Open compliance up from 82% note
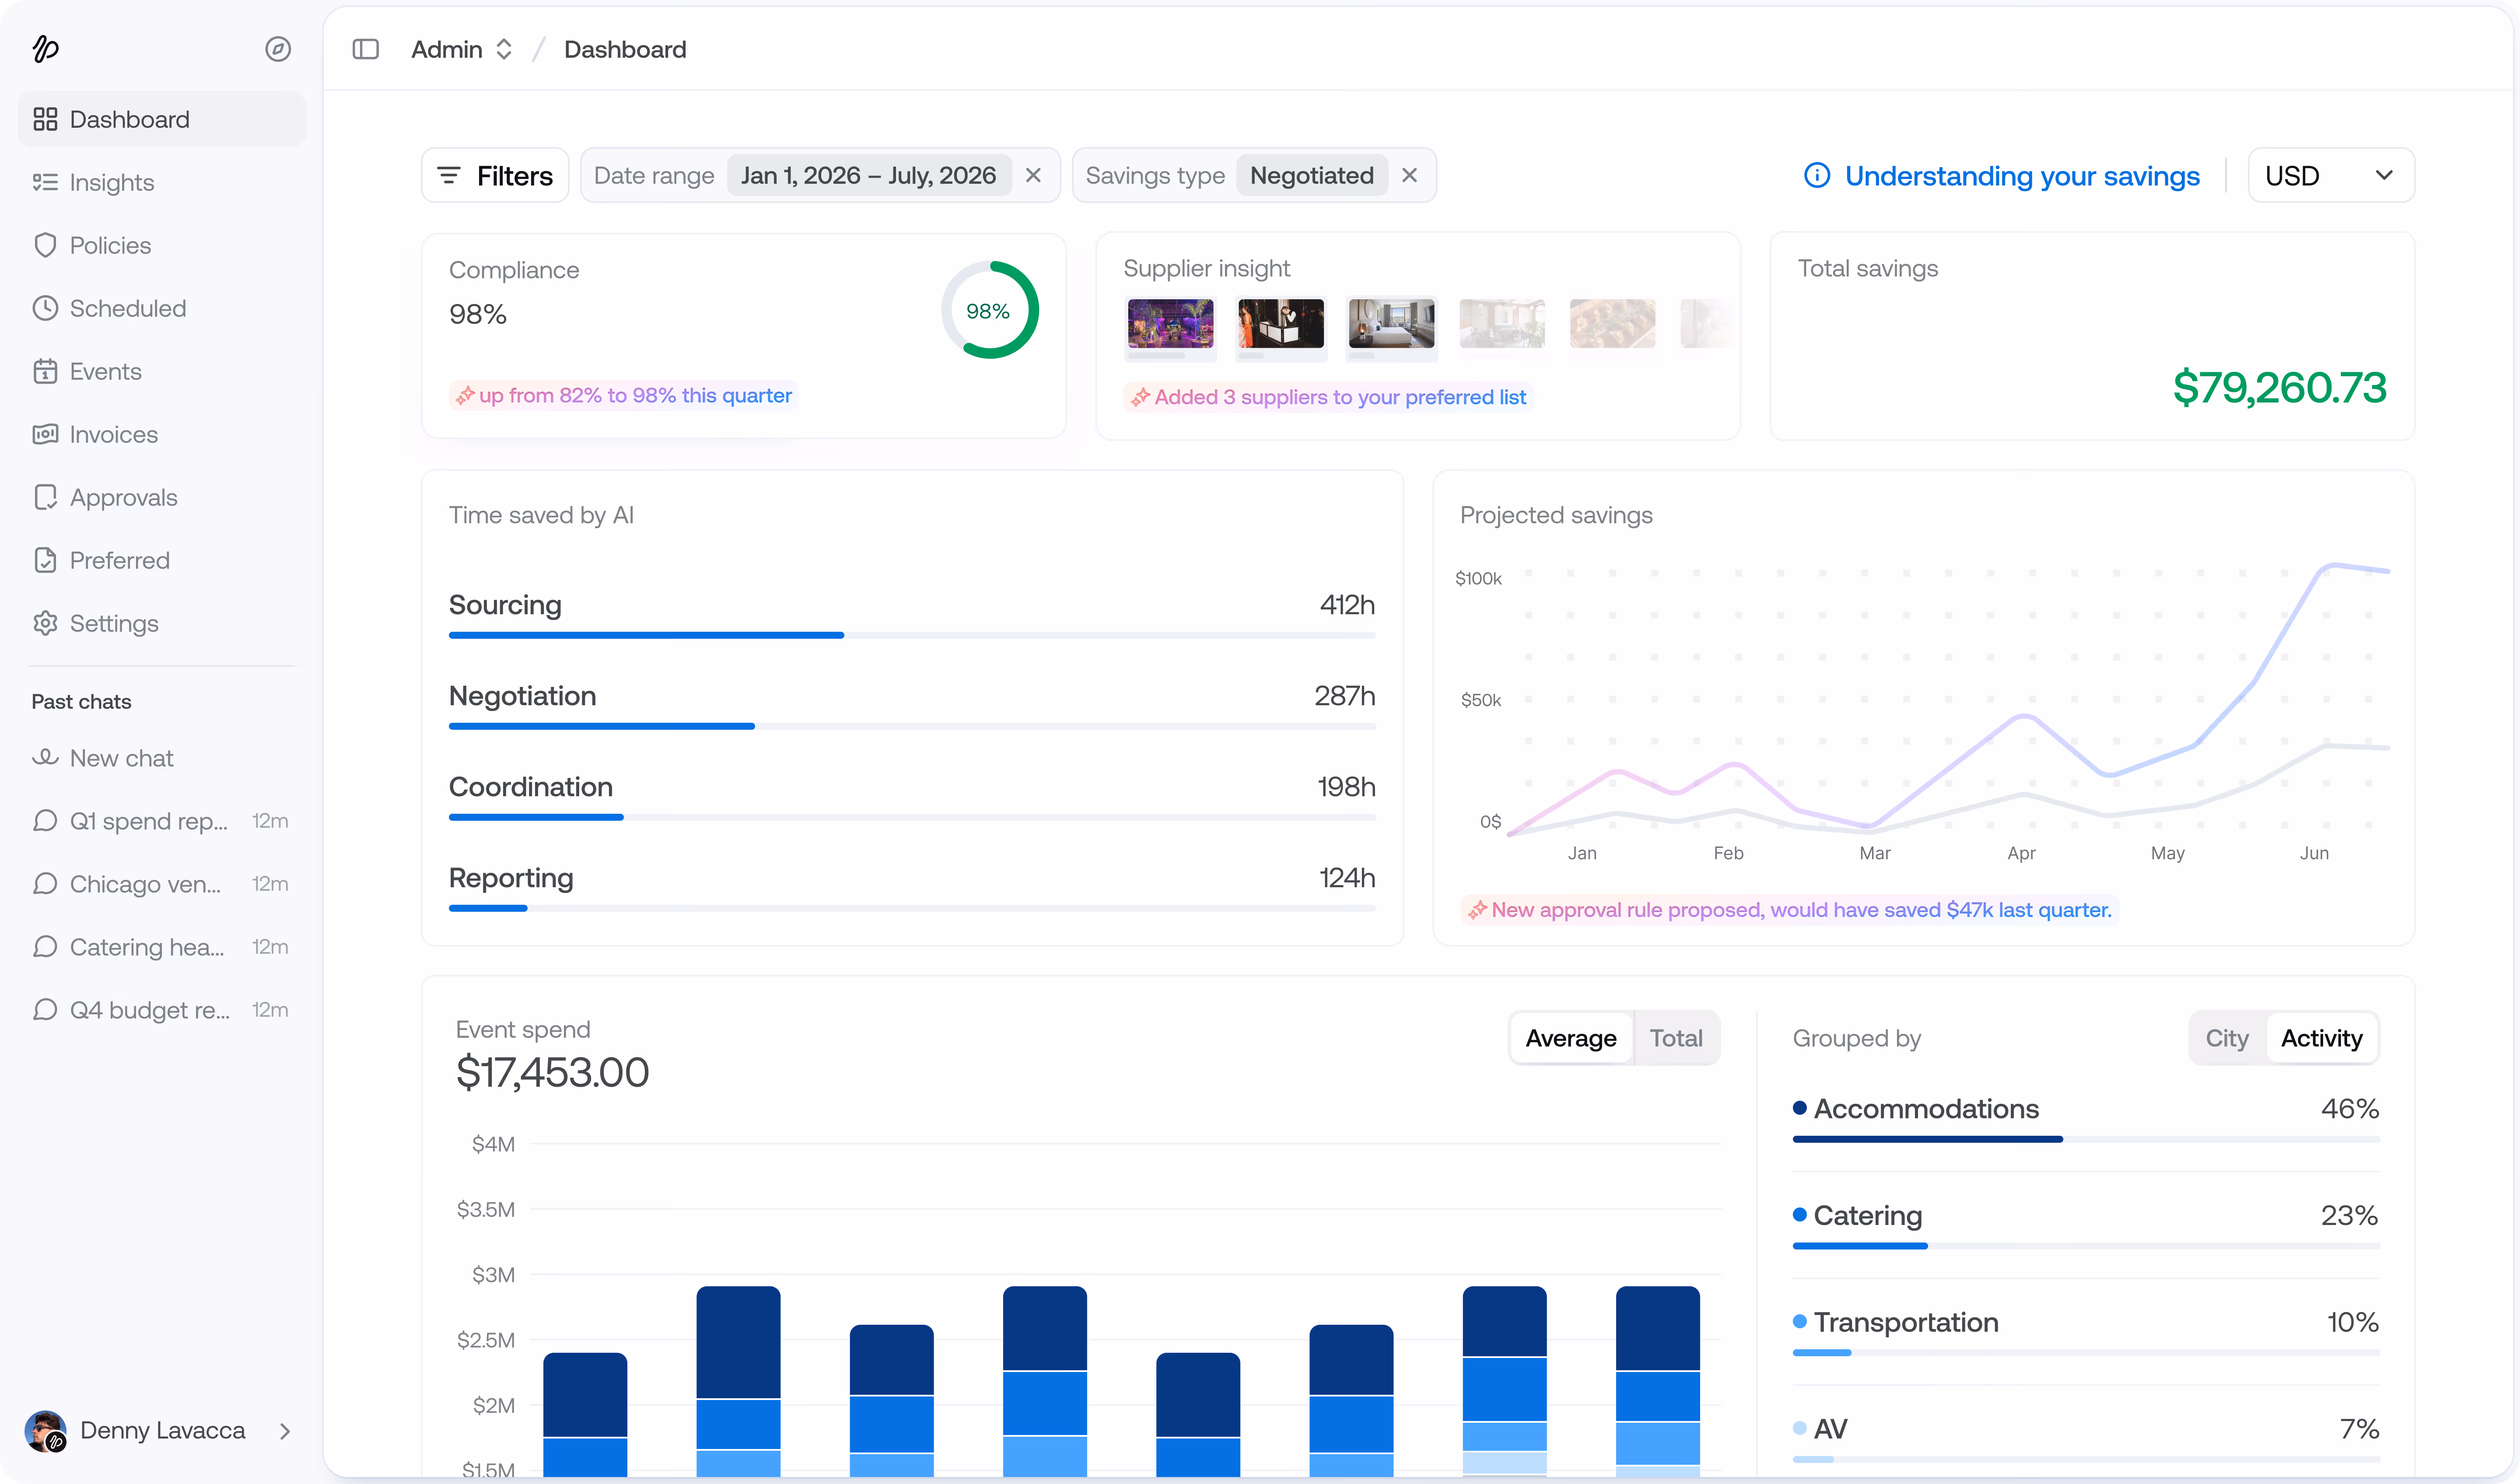The image size is (2520, 1484). pos(623,396)
